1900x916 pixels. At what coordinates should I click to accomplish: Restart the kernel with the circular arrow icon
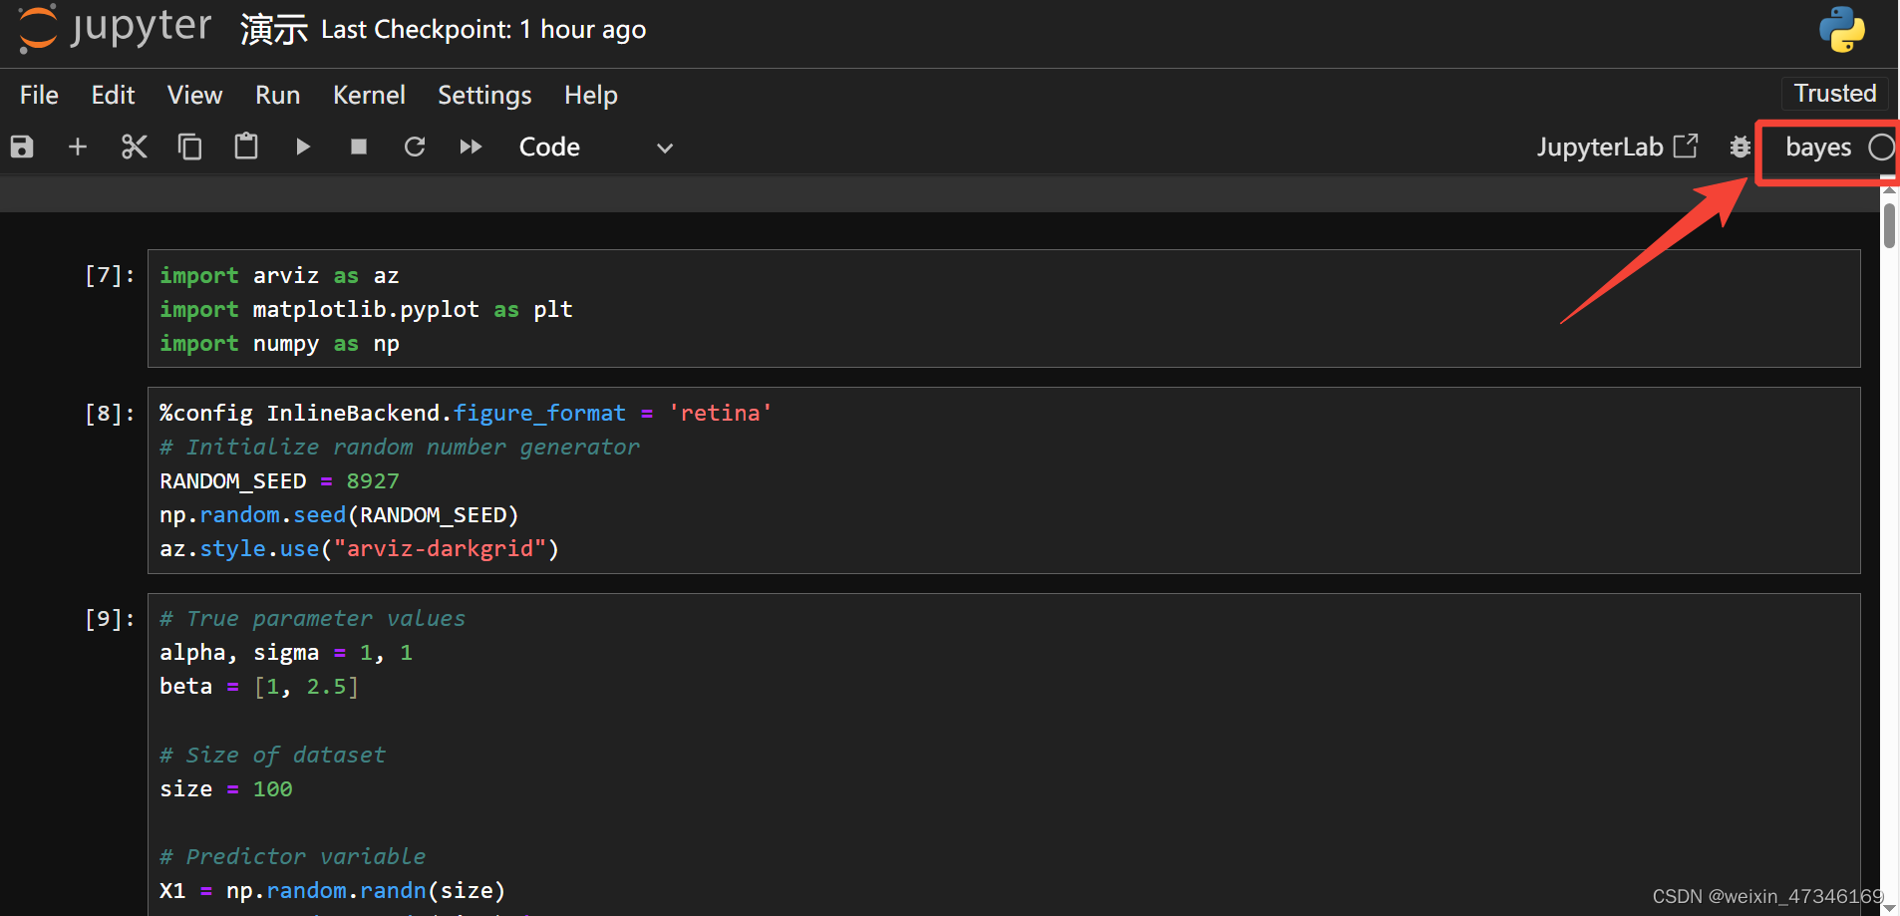[415, 148]
